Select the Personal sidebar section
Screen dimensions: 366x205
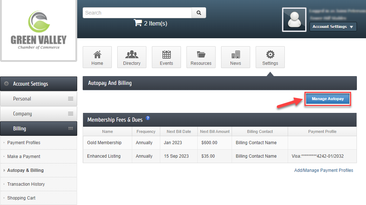tap(39, 99)
